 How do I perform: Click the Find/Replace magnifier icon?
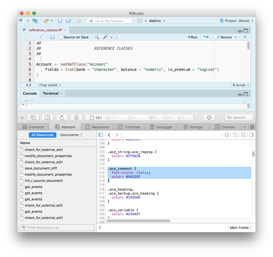(x=97, y=37)
